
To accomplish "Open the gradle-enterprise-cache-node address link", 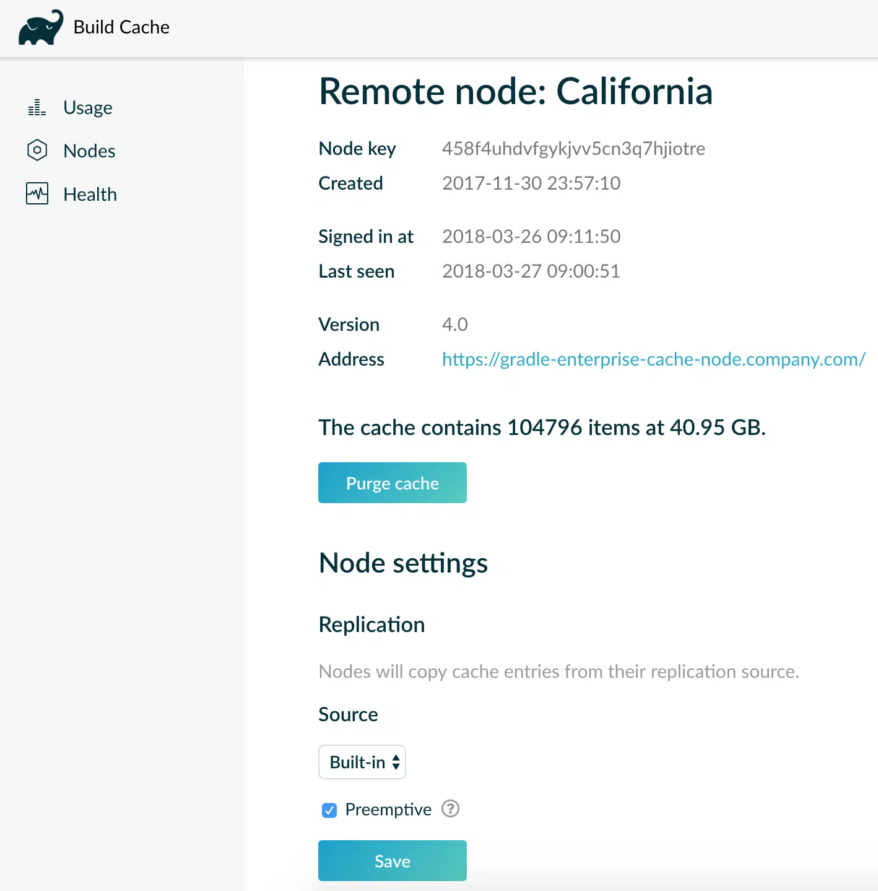I will point(654,359).
